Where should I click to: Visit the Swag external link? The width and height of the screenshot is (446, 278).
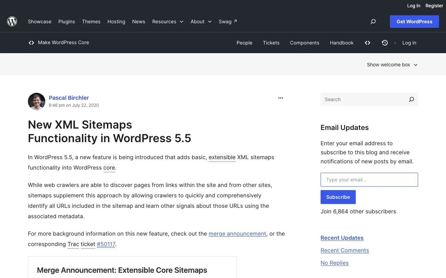point(228,22)
